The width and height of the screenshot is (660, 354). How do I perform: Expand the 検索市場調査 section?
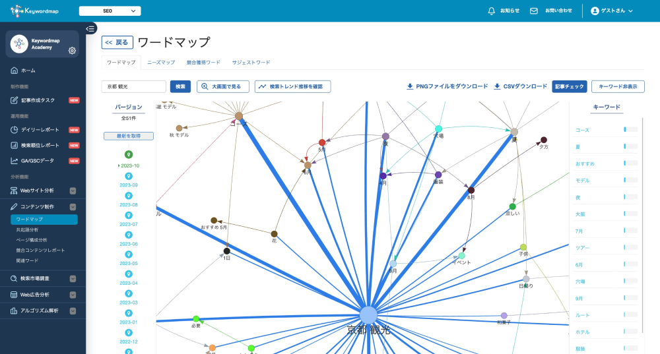click(x=73, y=279)
